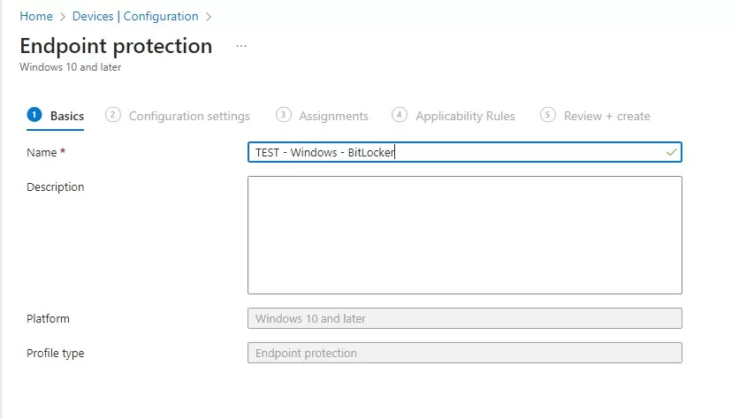Screen dimensions: 739x419
Task: Click the chevron after Home breadcrumb
Action: (x=62, y=17)
